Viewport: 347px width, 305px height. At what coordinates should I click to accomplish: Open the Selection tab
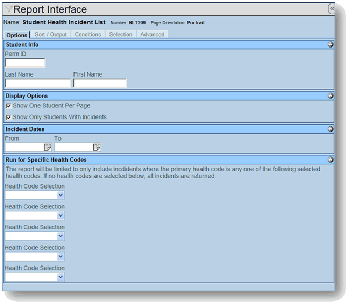coord(120,34)
